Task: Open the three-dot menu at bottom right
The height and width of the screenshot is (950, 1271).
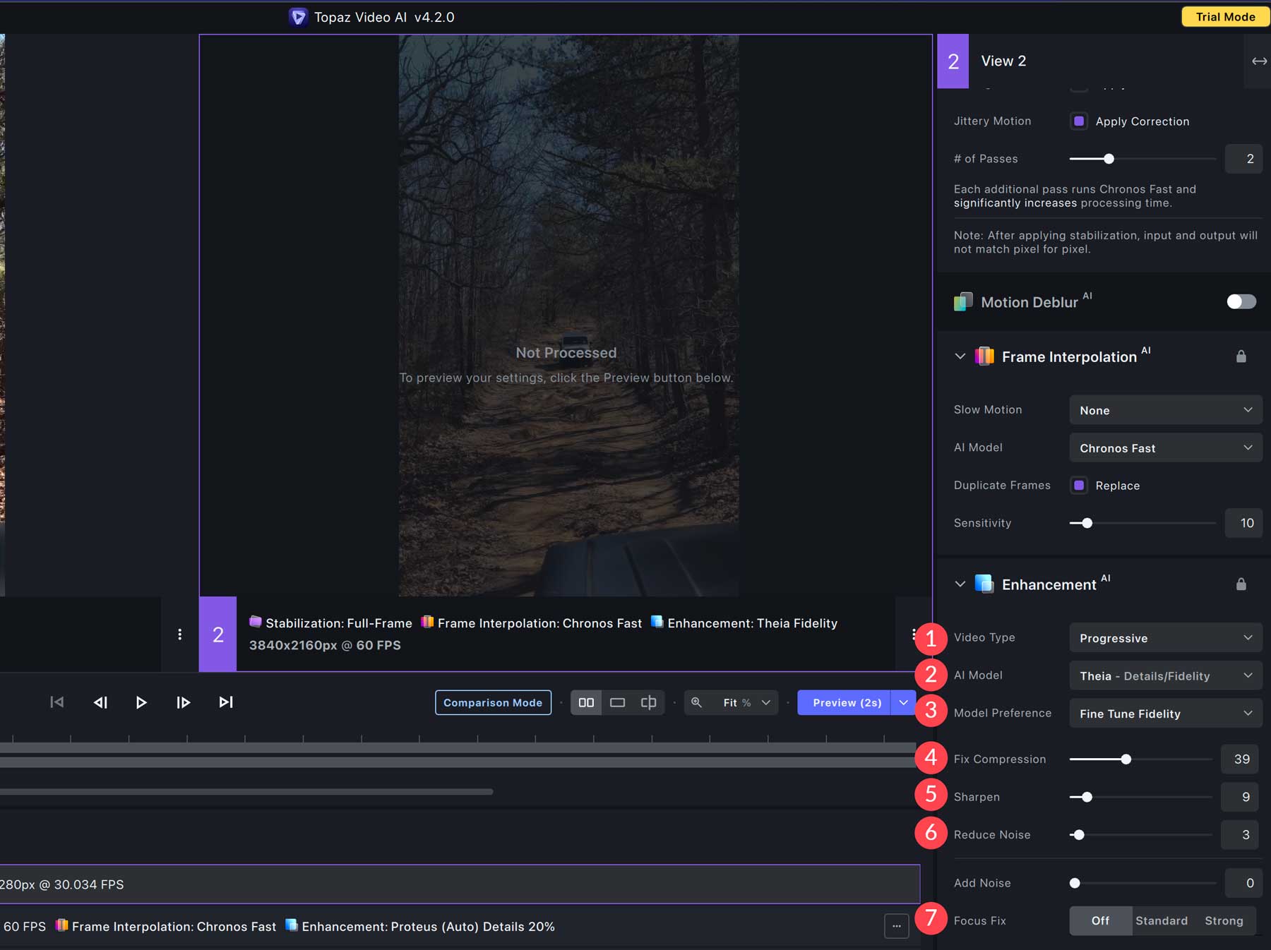Action: tap(895, 925)
